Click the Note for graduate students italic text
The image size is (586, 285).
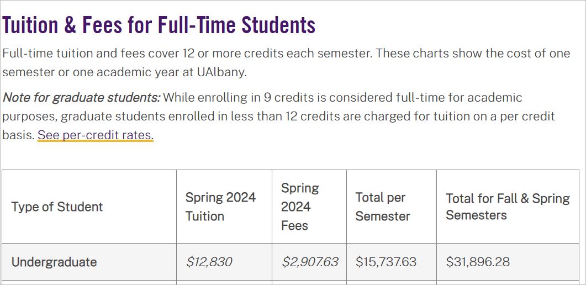tap(82, 98)
